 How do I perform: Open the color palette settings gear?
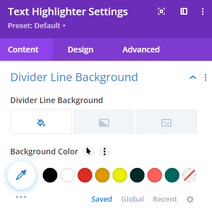pos(190,199)
